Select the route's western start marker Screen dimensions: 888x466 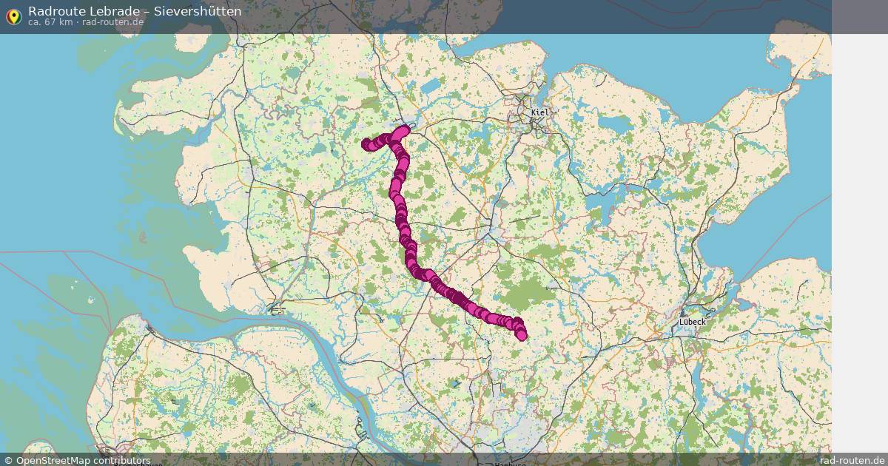pos(366,144)
